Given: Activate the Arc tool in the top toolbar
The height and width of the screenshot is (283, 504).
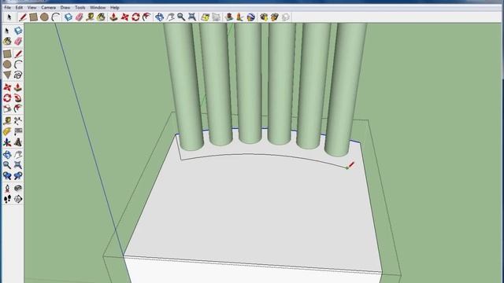Looking at the screenshot, I should [56, 17].
